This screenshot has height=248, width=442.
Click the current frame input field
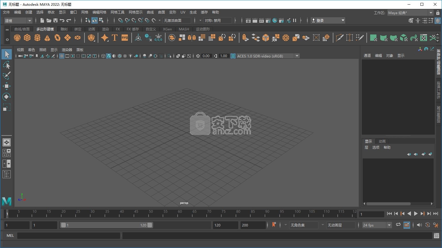372,214
